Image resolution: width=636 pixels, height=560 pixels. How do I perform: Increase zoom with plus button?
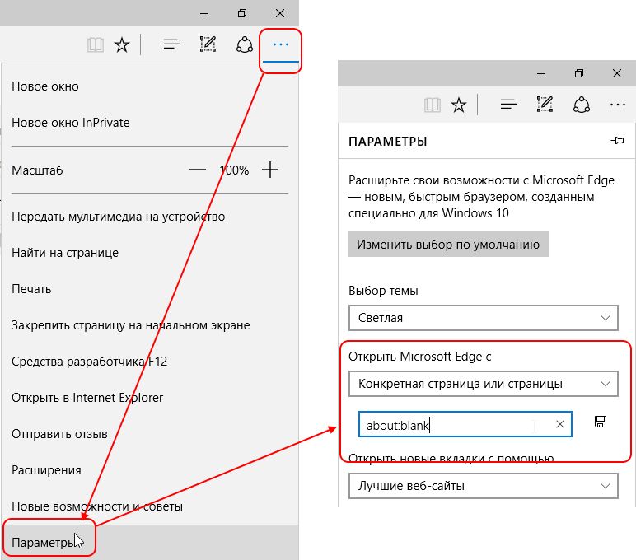point(270,170)
